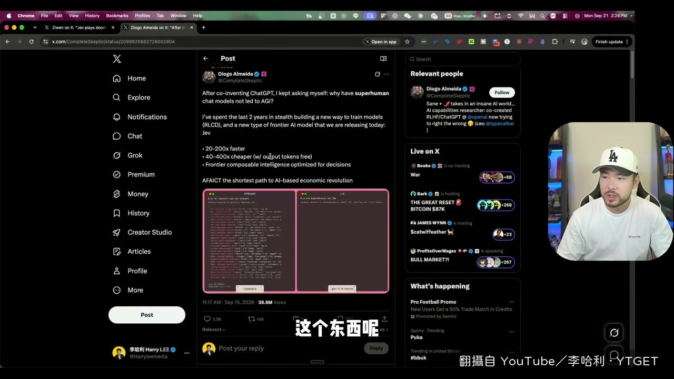Expand the Relevant replies sort dropdown
The image size is (674, 379).
(x=214, y=330)
